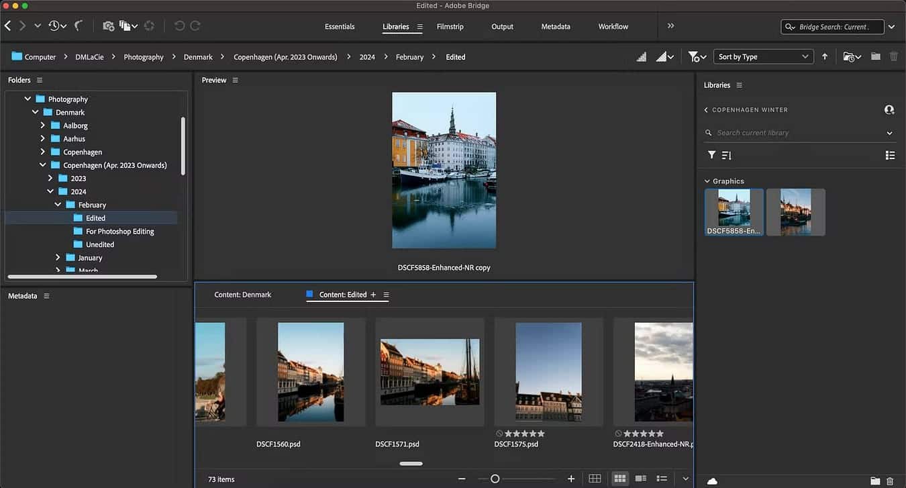The height and width of the screenshot is (488, 906).
Task: Open the Get Photos from Camera tool
Action: pyautogui.click(x=108, y=26)
